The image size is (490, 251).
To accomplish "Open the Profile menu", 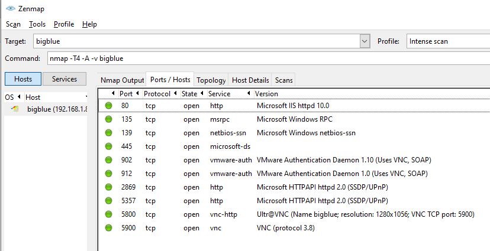I will (64, 24).
